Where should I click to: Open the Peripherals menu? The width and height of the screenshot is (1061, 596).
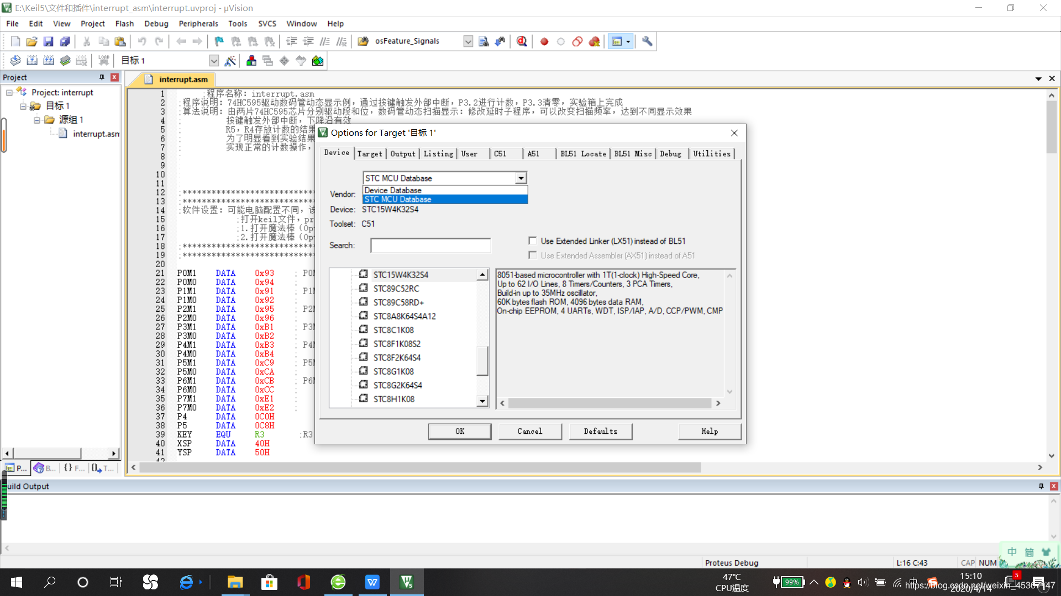198,24
